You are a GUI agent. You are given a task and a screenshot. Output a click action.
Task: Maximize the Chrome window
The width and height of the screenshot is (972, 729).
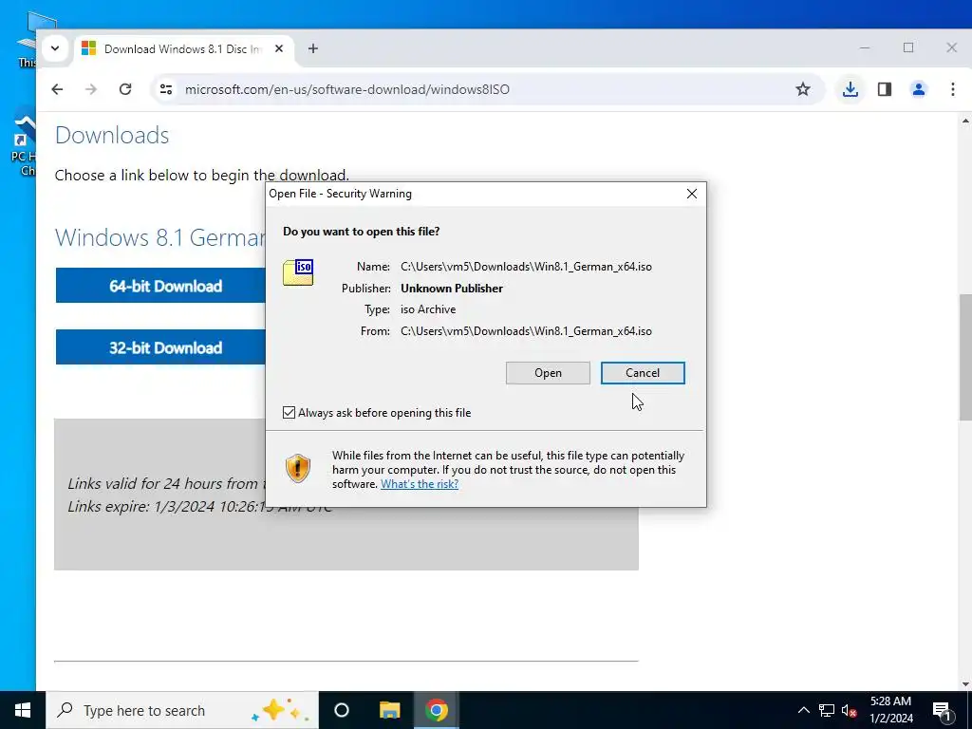pyautogui.click(x=908, y=47)
